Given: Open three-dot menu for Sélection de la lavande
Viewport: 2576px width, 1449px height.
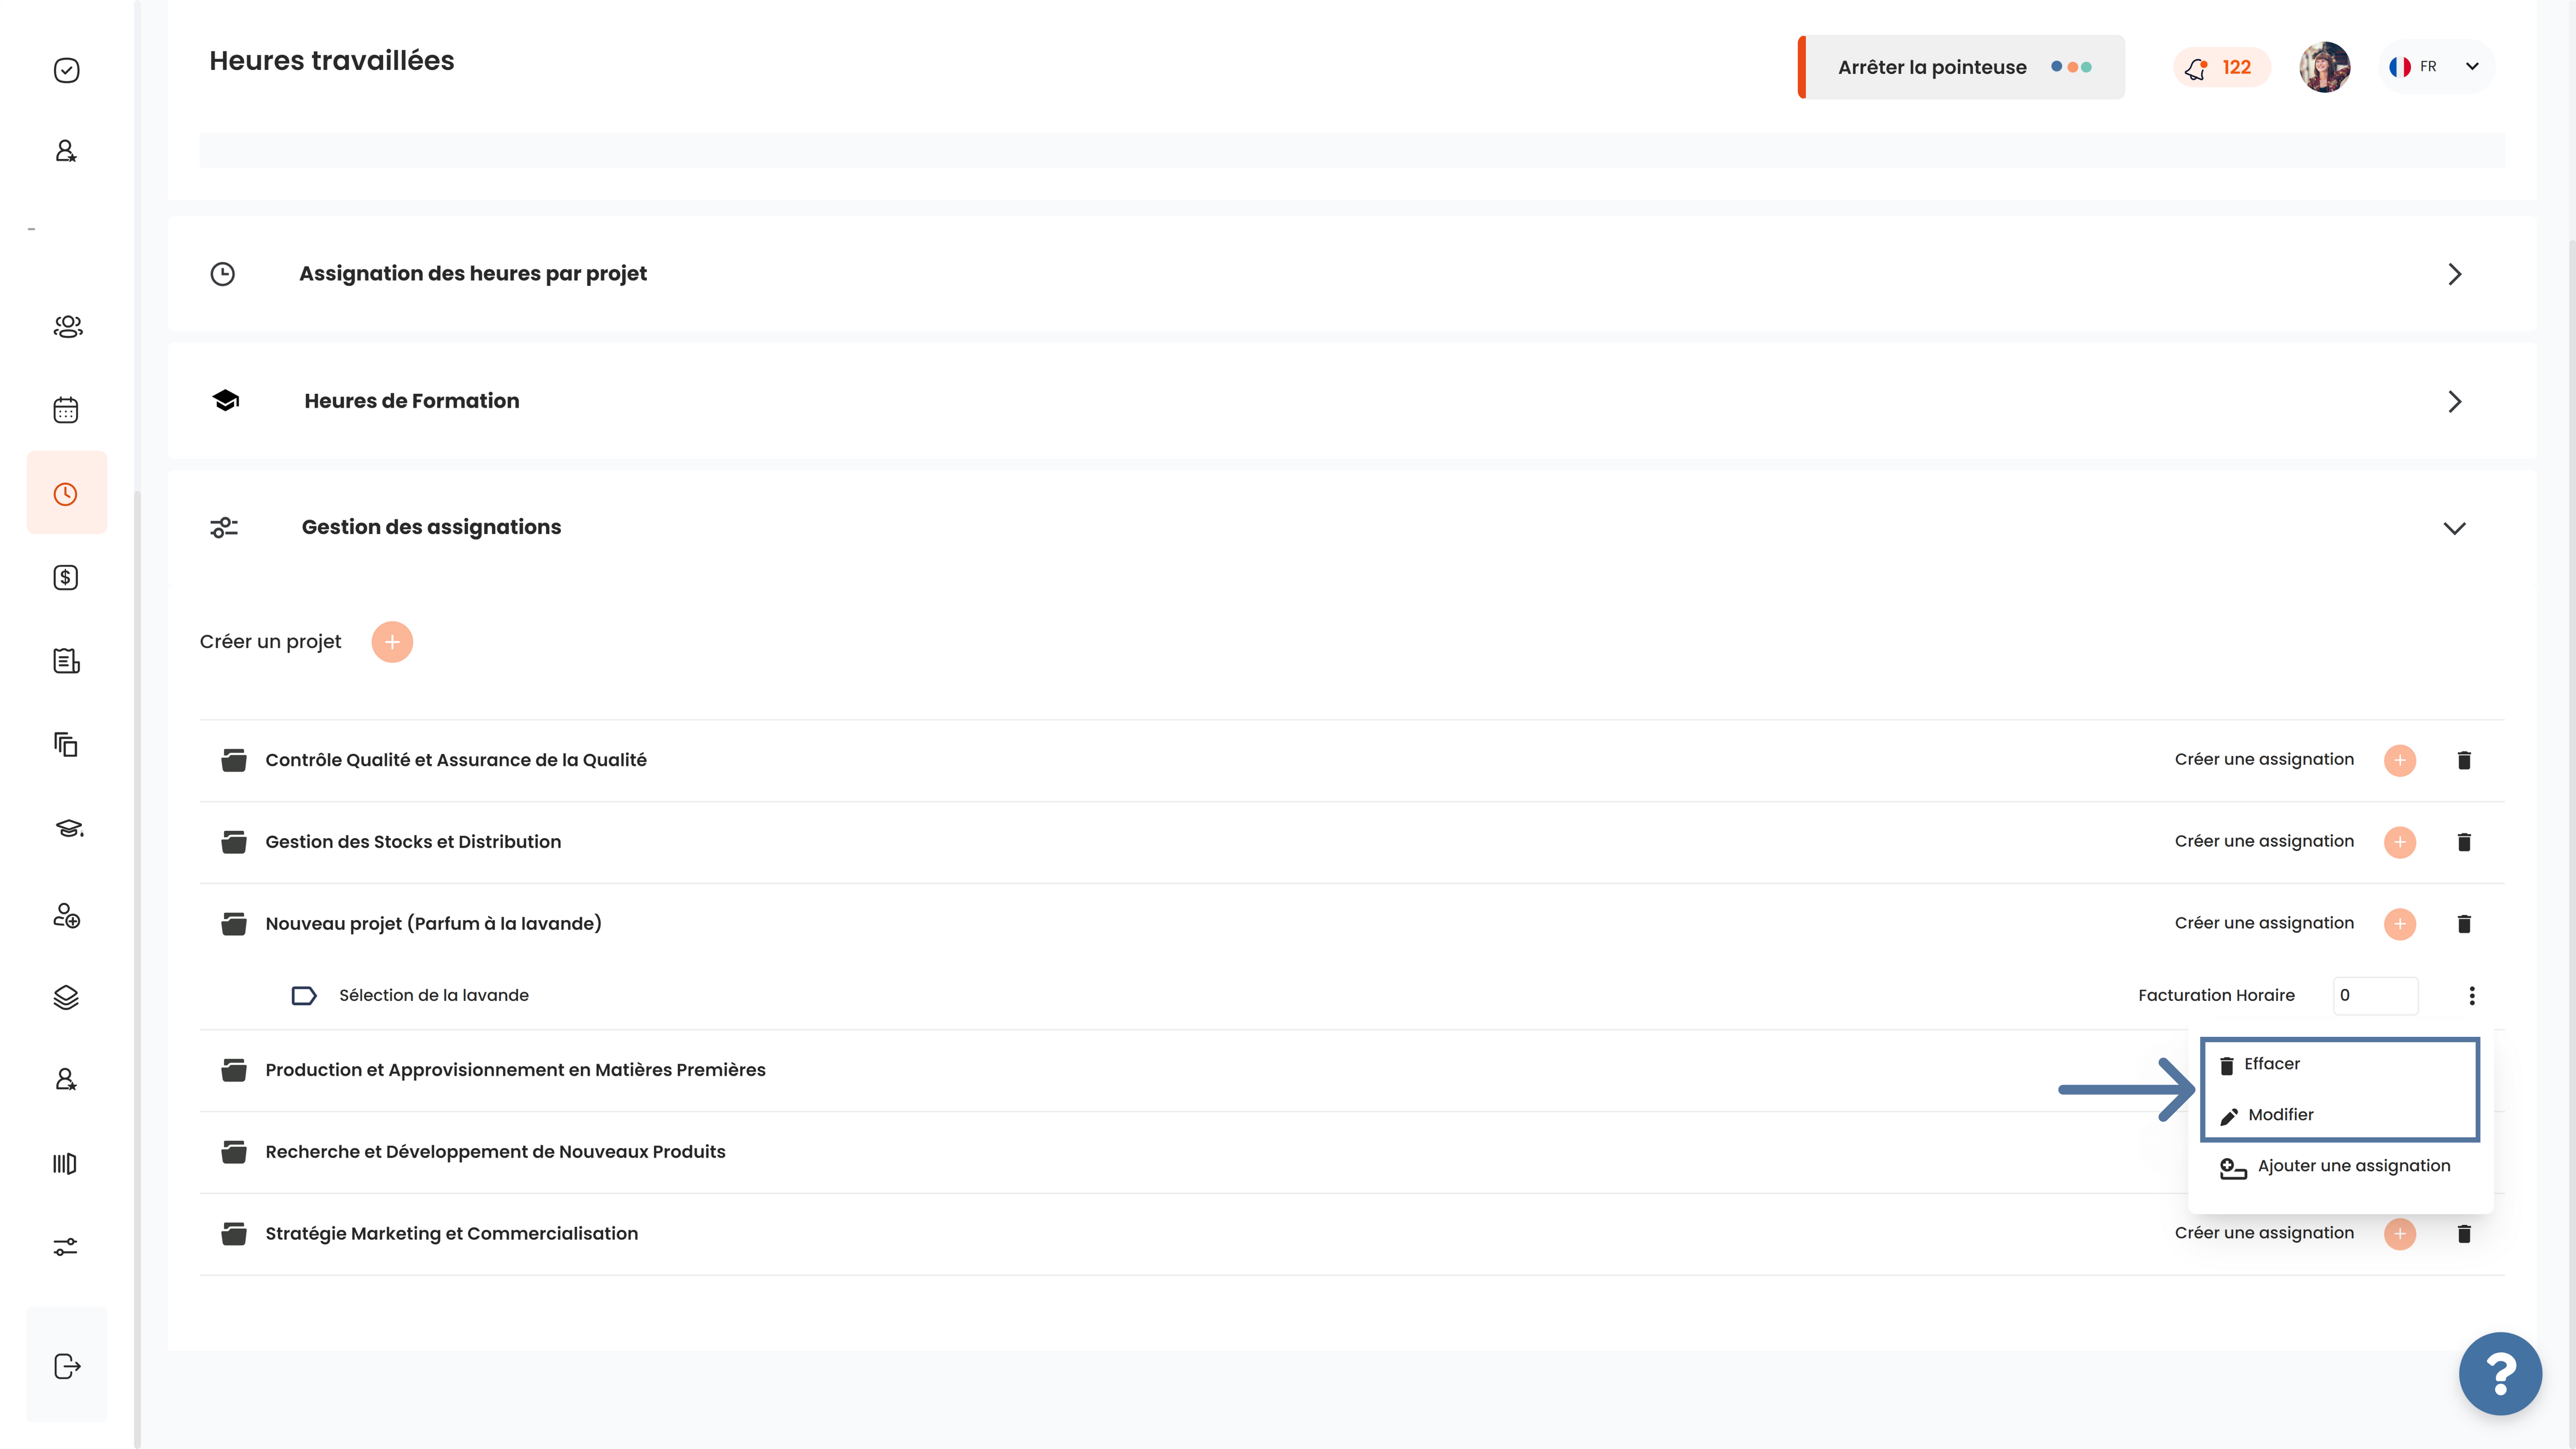Looking at the screenshot, I should click(2472, 996).
